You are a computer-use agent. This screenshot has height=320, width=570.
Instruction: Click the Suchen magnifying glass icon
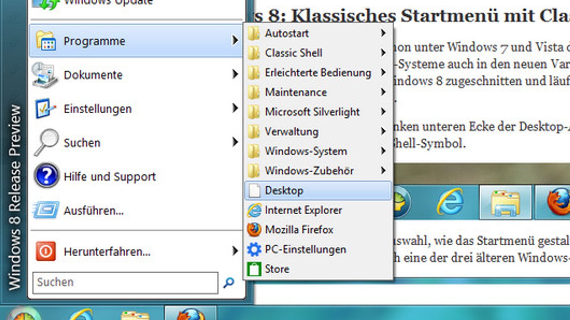tap(46, 142)
